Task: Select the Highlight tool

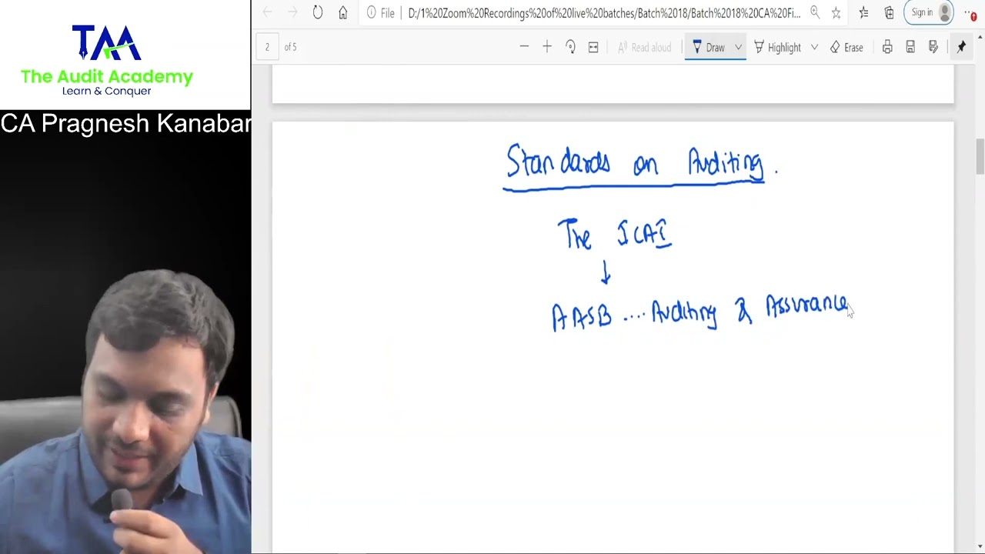Action: (777, 48)
